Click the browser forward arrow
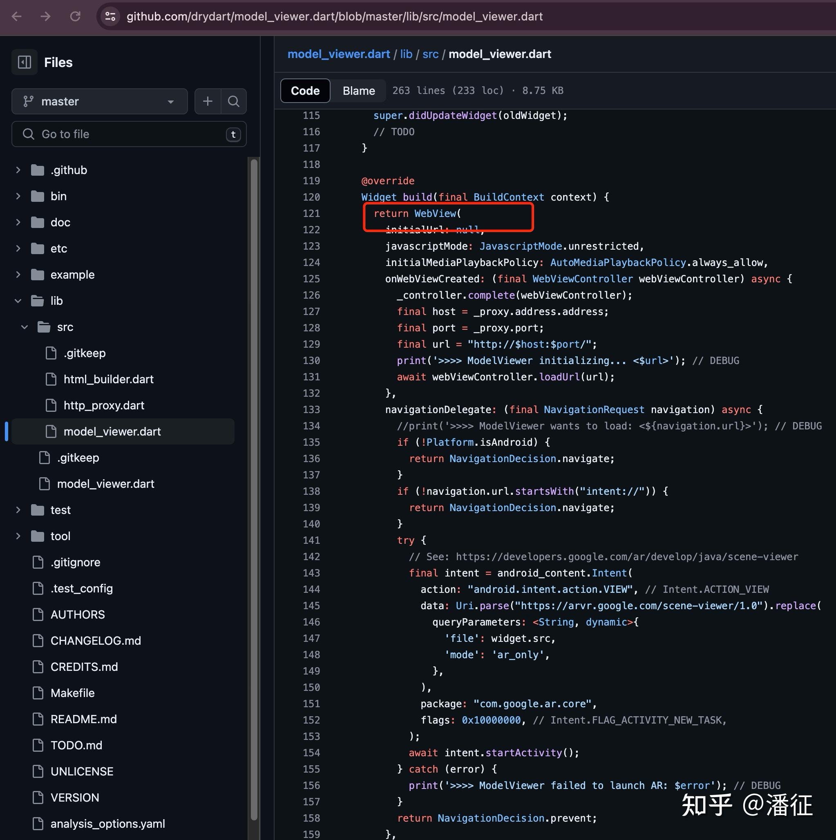This screenshot has height=840, width=836. pos(46,16)
